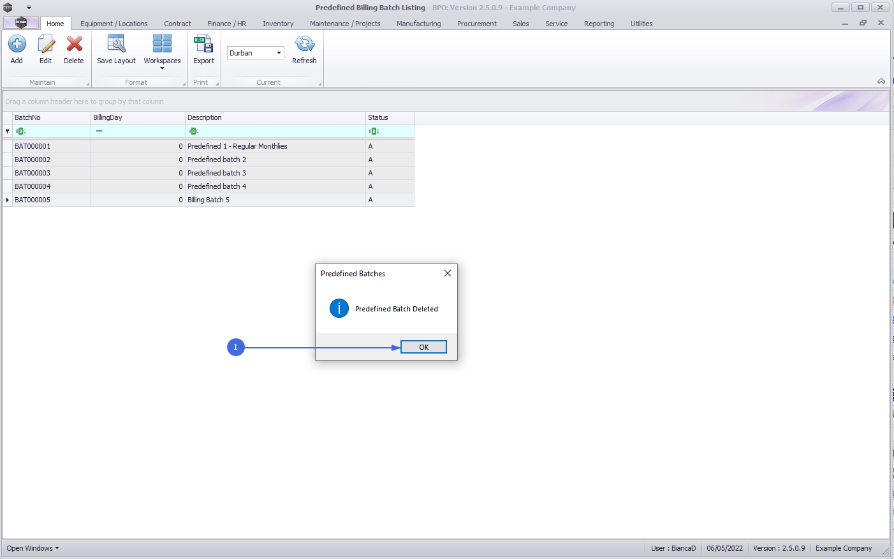Click the Description filter row cell

275,131
